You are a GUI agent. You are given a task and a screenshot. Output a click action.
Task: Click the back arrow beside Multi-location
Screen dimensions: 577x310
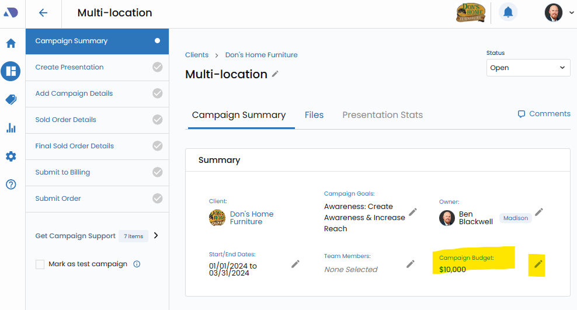click(43, 13)
